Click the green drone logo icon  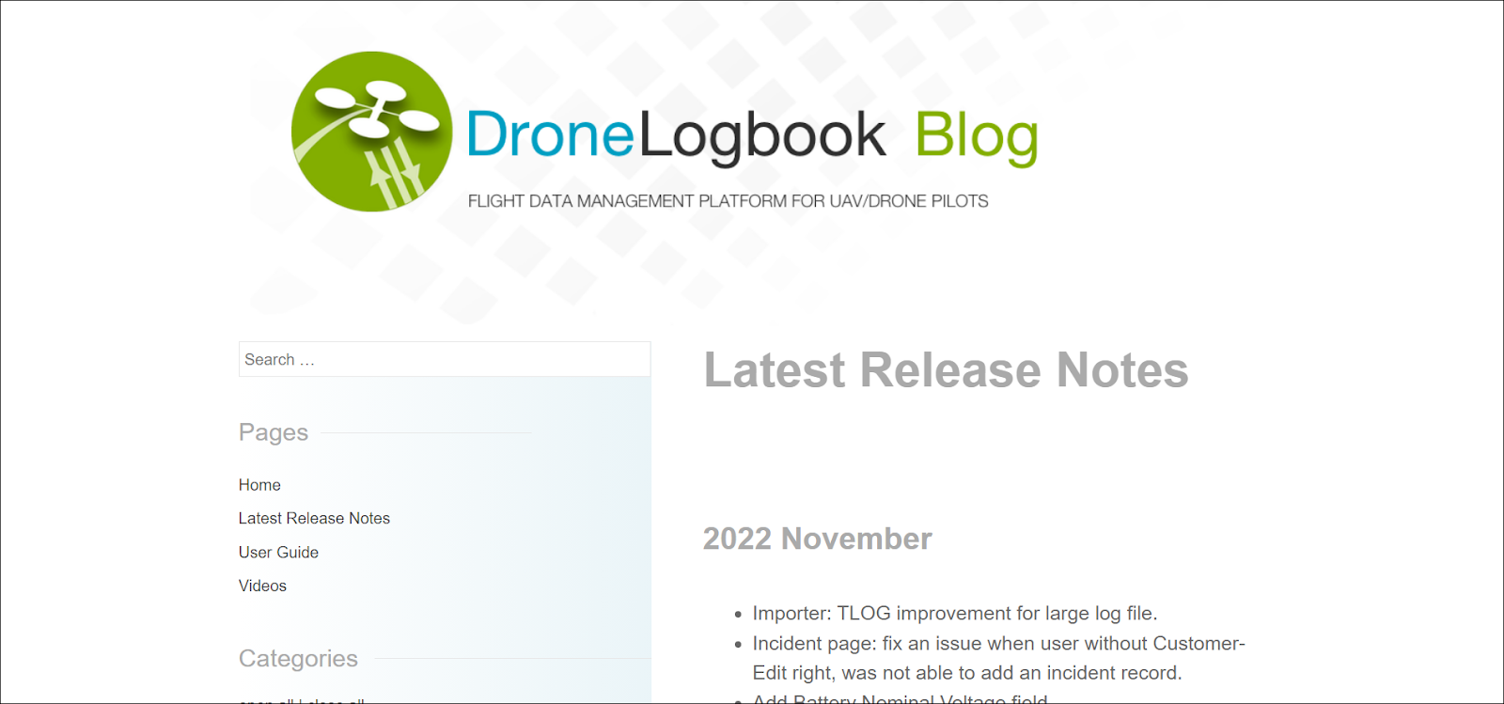pos(371,132)
